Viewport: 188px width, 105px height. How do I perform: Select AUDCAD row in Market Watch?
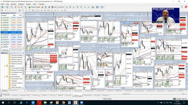pos(11,35)
